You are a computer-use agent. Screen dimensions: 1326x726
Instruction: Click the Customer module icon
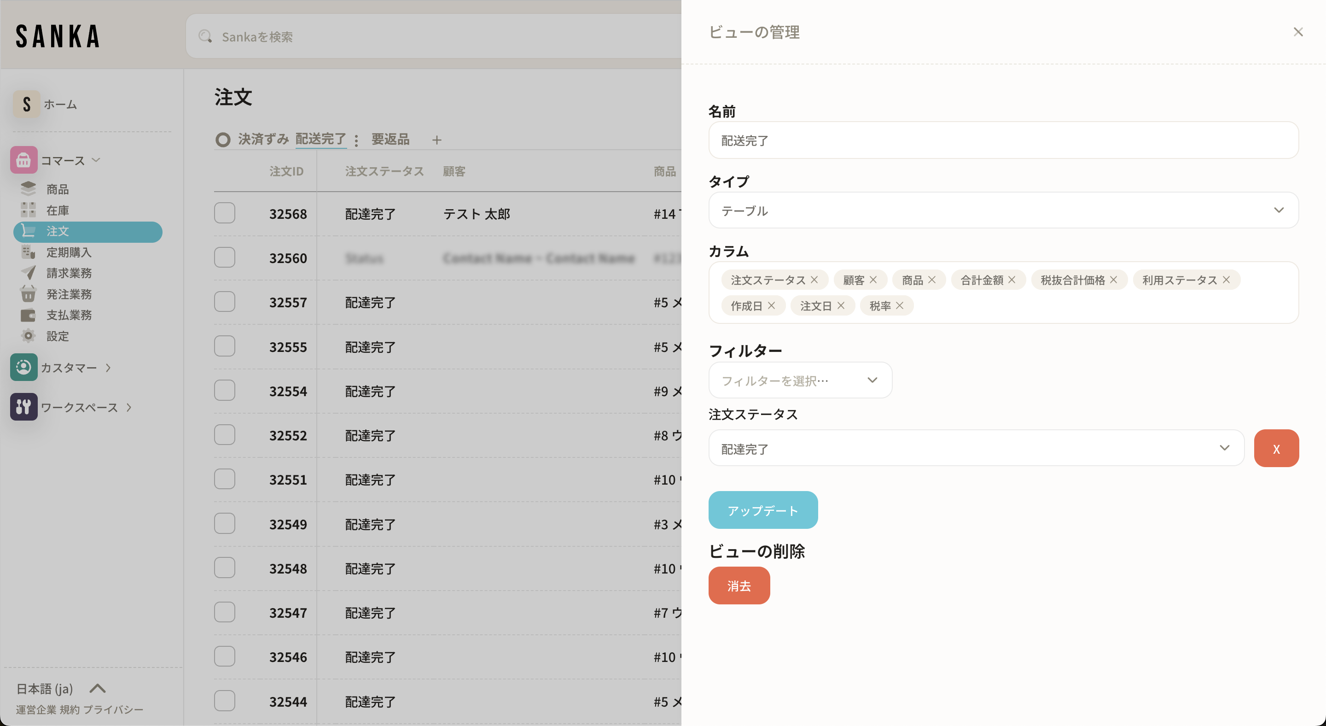click(23, 368)
